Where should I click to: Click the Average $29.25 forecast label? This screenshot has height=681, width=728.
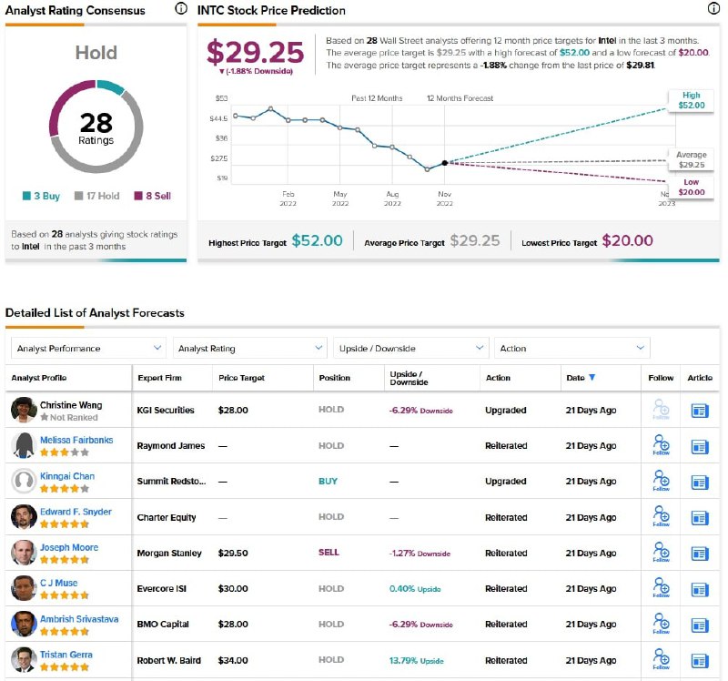(691, 159)
